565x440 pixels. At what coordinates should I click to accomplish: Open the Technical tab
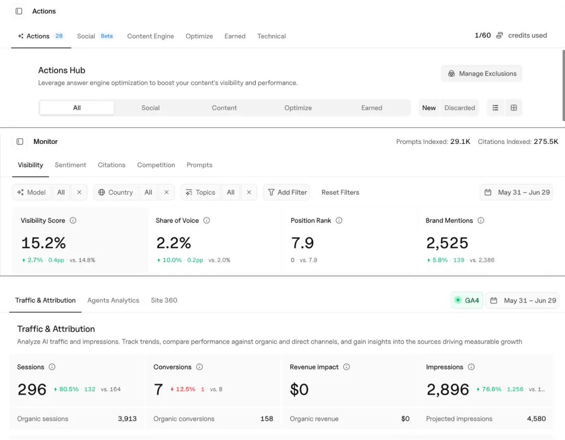272,36
